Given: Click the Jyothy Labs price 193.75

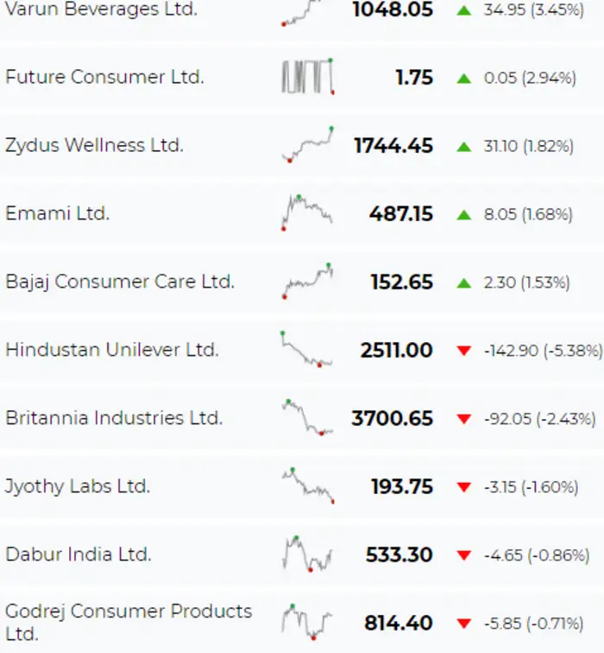Looking at the screenshot, I should pyautogui.click(x=402, y=486).
